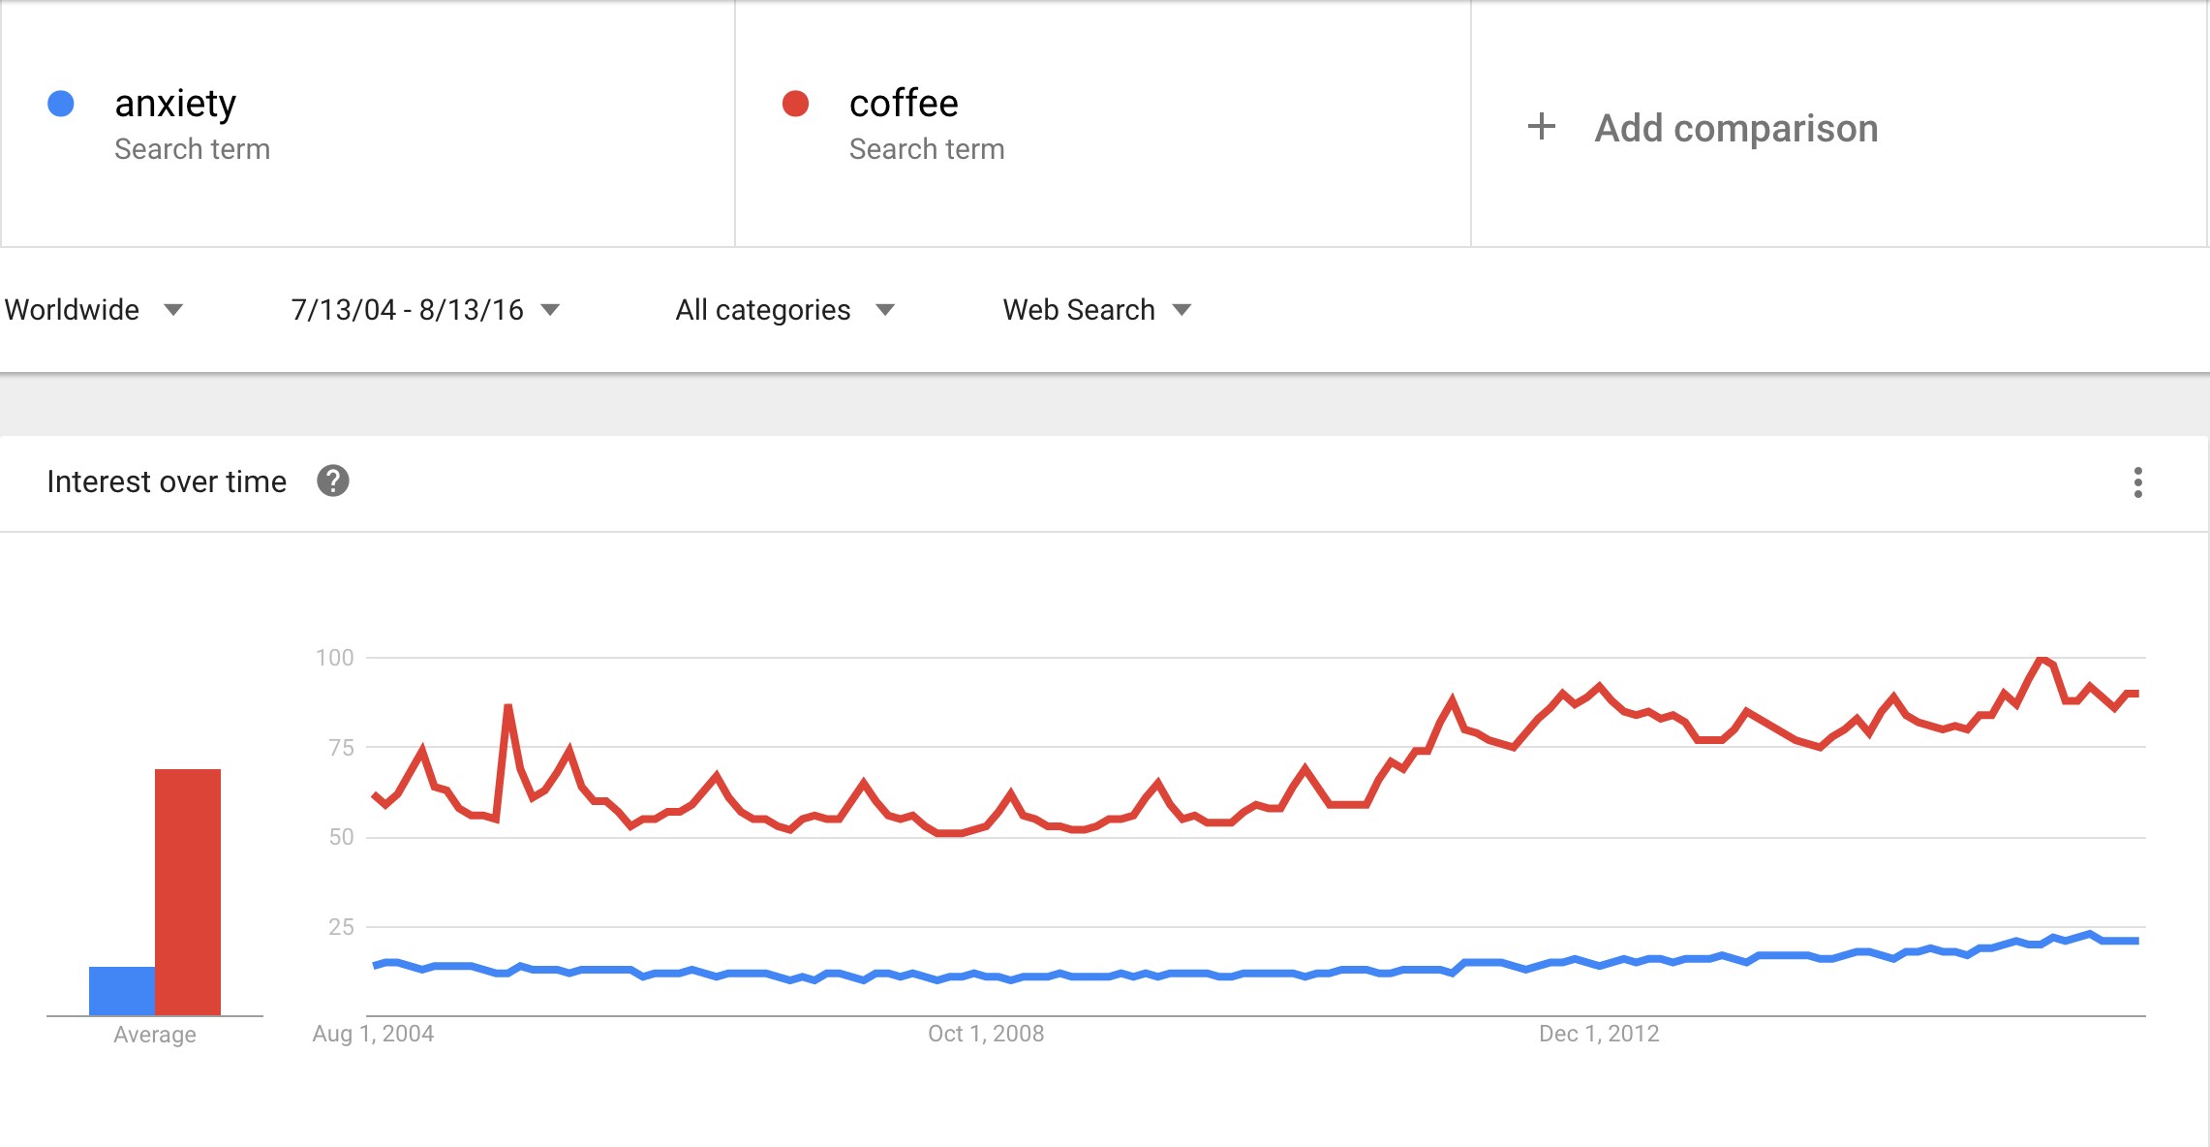
Task: Open the Interest over time help icon
Action: 333,480
